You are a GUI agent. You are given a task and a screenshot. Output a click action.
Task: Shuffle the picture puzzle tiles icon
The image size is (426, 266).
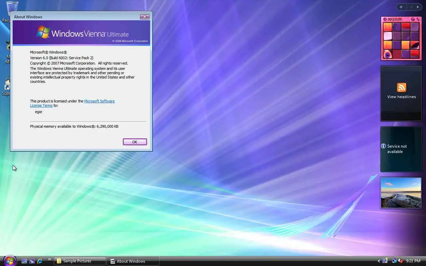pos(417,19)
